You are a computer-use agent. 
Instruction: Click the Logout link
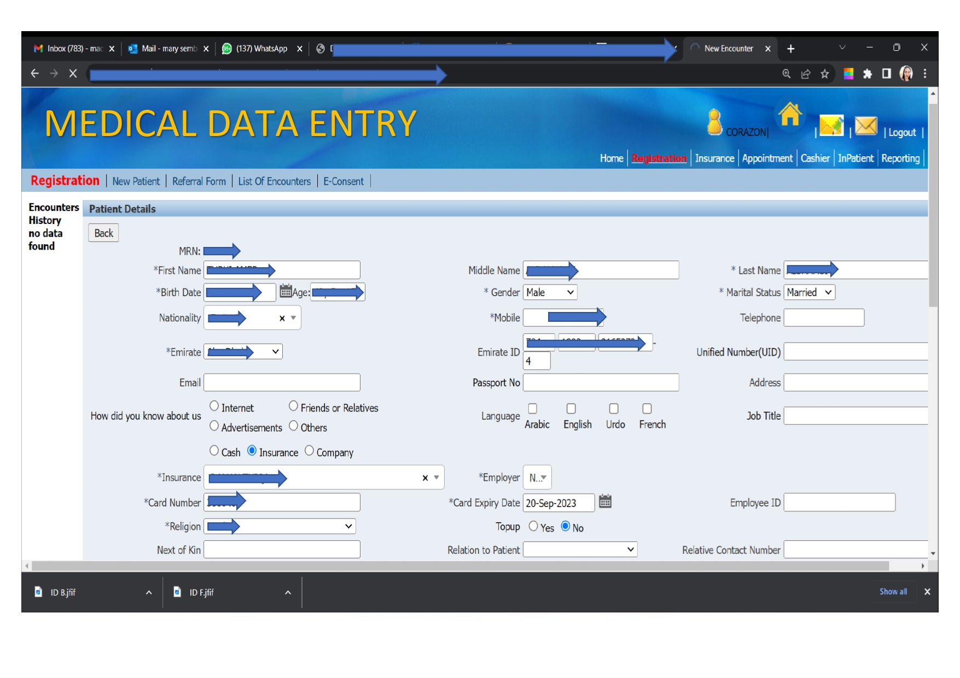click(902, 133)
